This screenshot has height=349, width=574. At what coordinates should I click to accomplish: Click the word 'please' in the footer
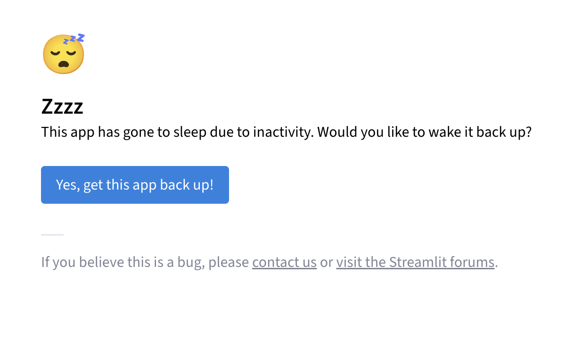229,262
